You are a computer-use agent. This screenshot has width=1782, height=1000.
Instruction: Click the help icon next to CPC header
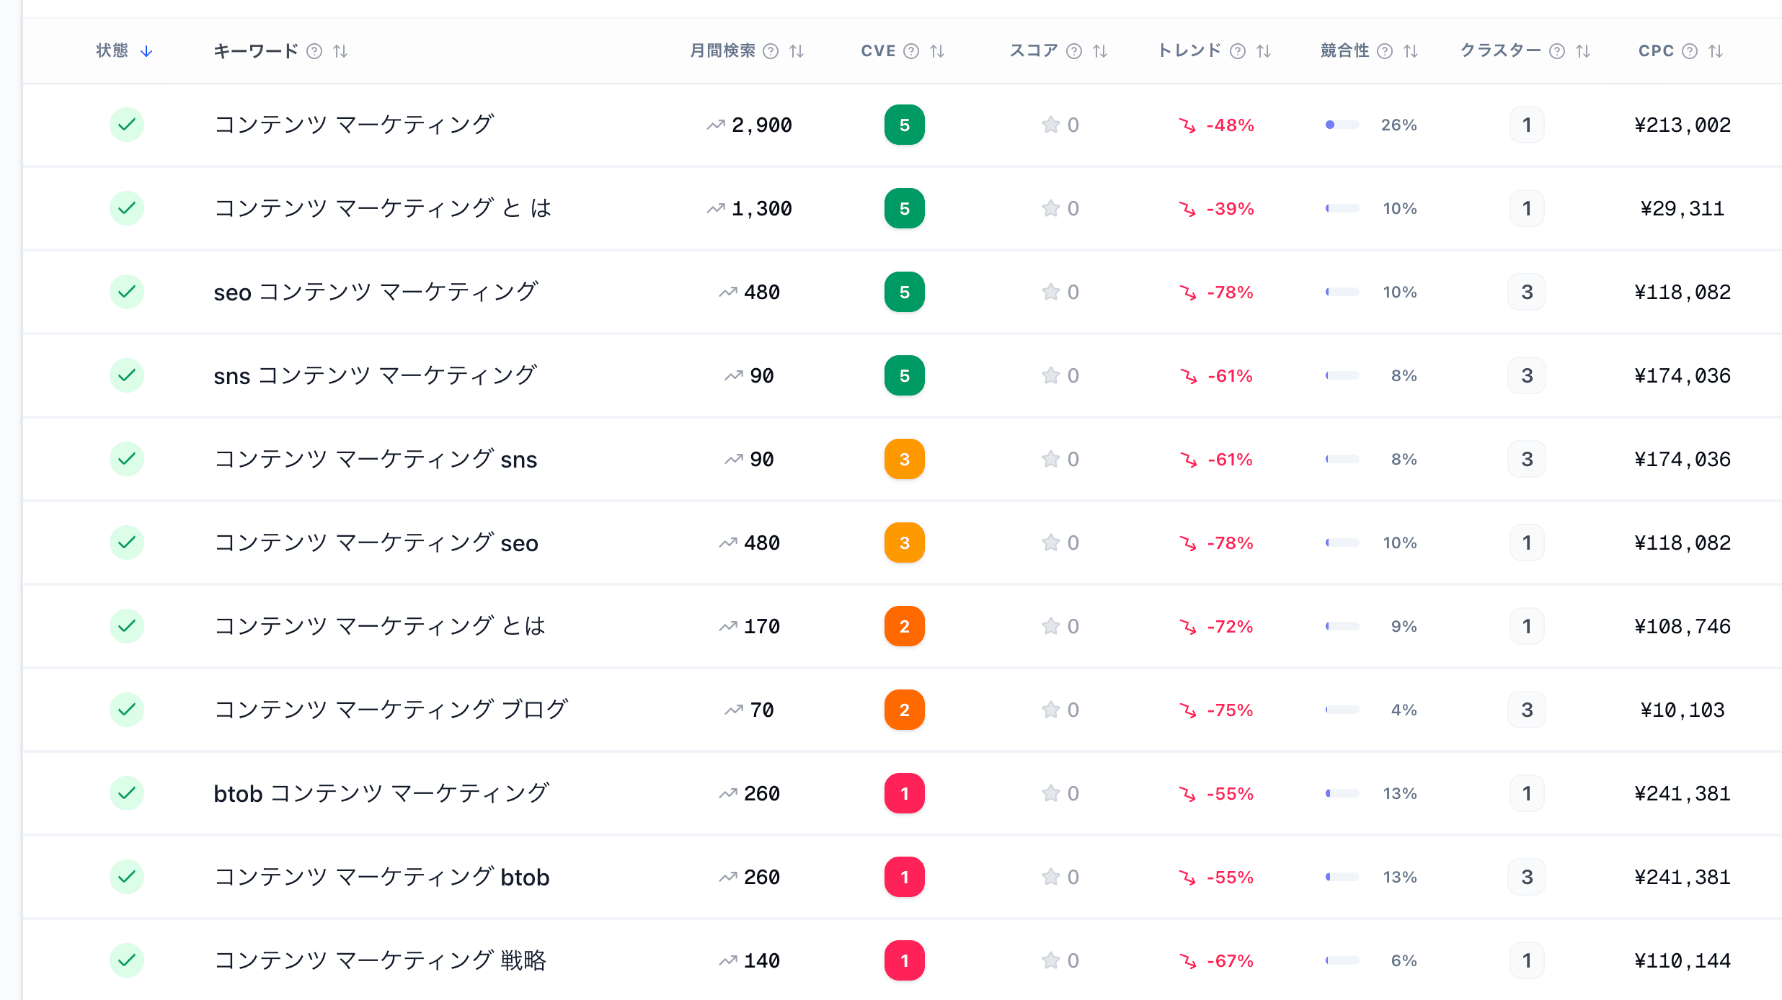click(1690, 51)
